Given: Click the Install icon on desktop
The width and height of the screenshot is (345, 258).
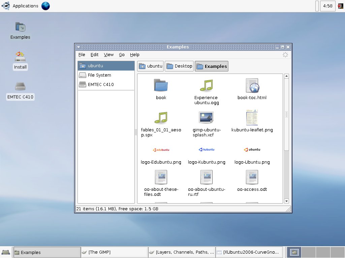Looking at the screenshot, I should (x=20, y=57).
